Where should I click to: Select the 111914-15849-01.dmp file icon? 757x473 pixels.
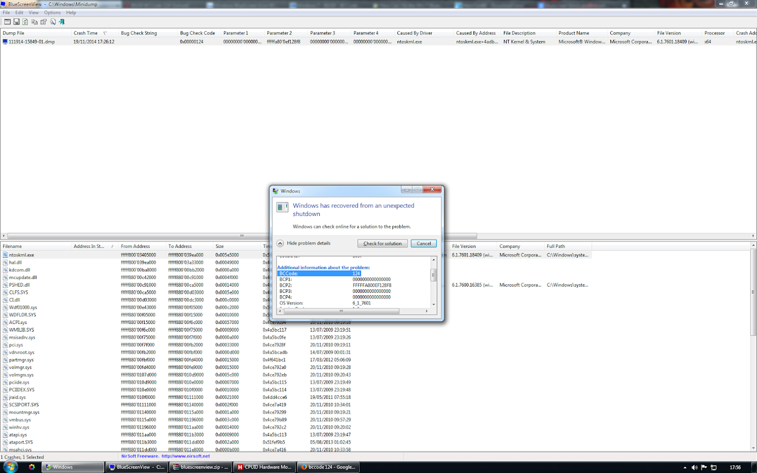[x=5, y=42]
